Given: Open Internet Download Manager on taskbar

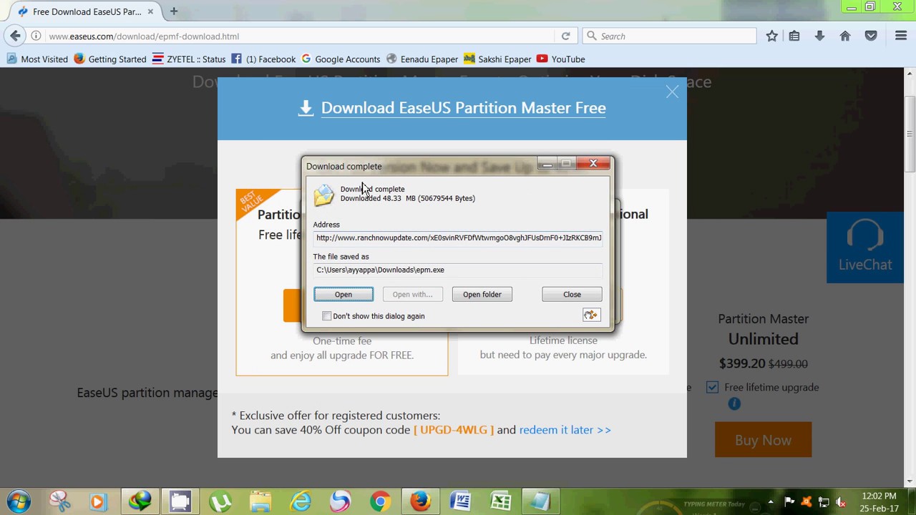Looking at the screenshot, I should coord(140,501).
